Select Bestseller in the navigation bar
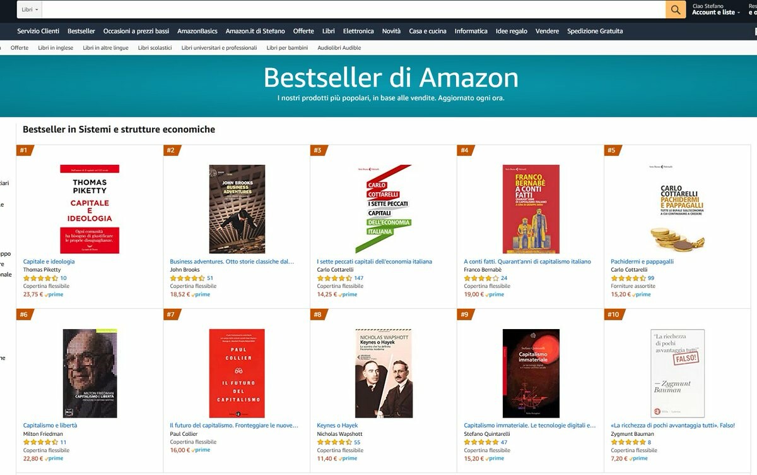The image size is (757, 475). point(81,31)
